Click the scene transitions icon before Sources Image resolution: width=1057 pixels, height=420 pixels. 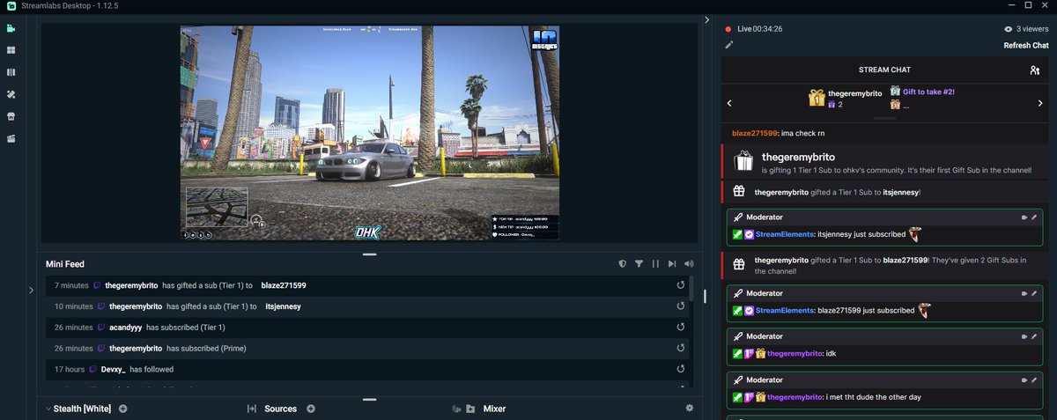click(x=252, y=409)
